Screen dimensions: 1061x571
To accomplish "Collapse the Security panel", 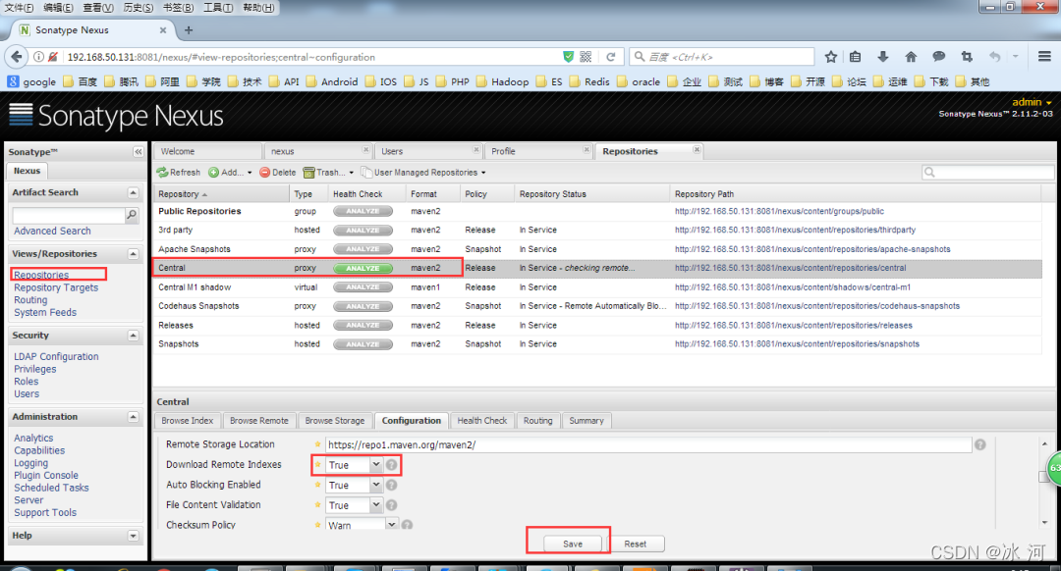I will click(134, 336).
